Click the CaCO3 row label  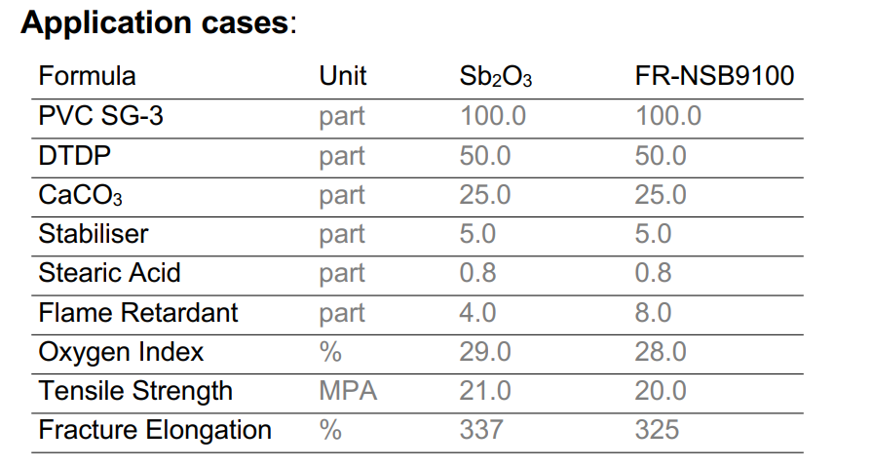[80, 196]
